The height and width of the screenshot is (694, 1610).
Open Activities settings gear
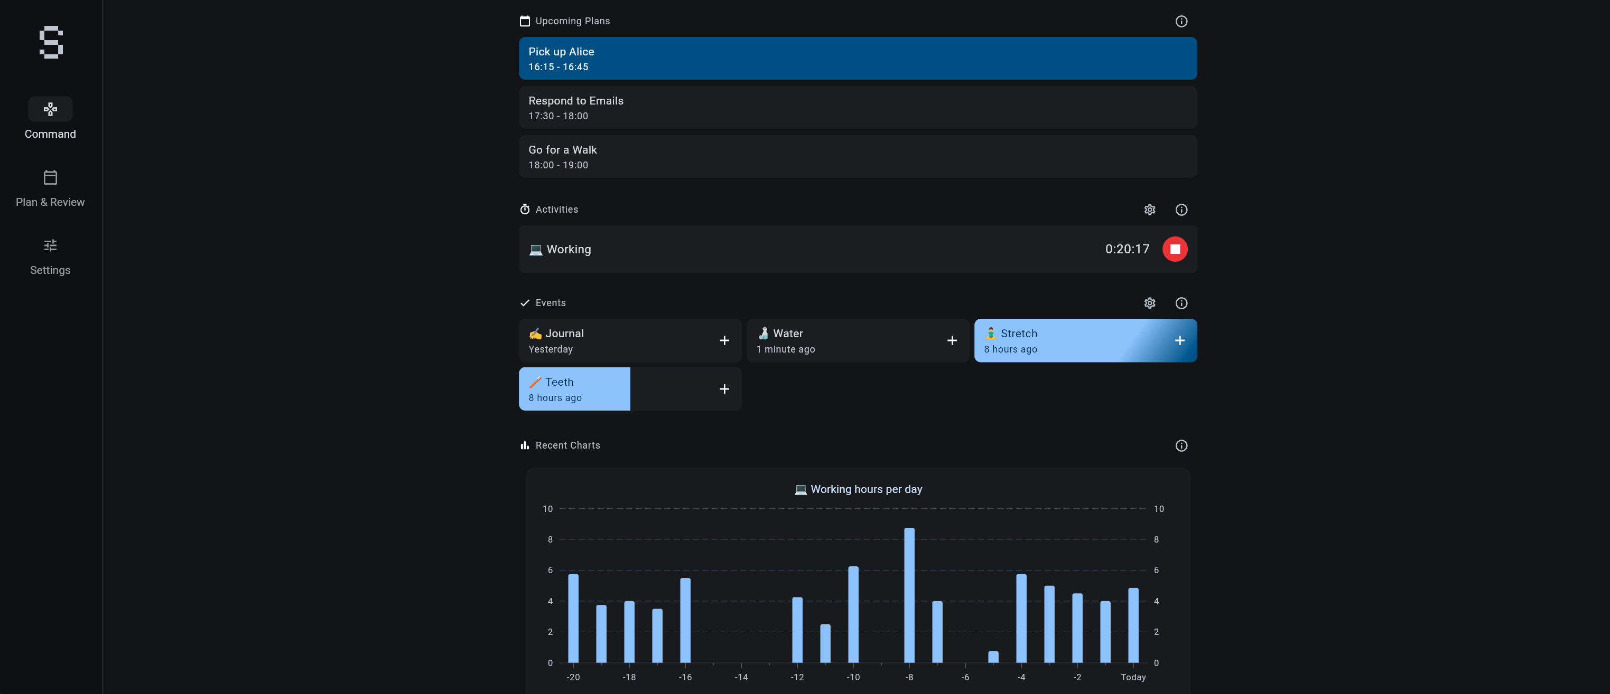[1149, 210]
